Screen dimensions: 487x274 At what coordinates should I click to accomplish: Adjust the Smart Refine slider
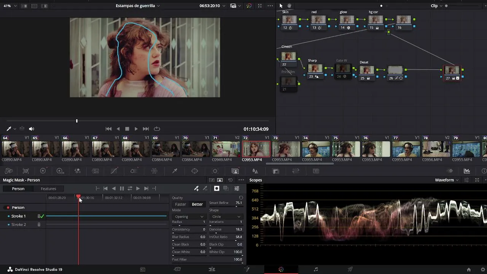pos(226,207)
